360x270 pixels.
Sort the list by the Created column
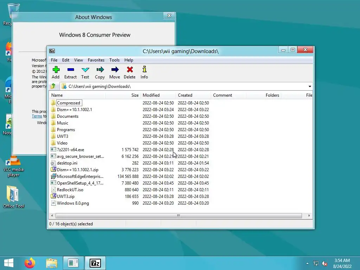193,95
